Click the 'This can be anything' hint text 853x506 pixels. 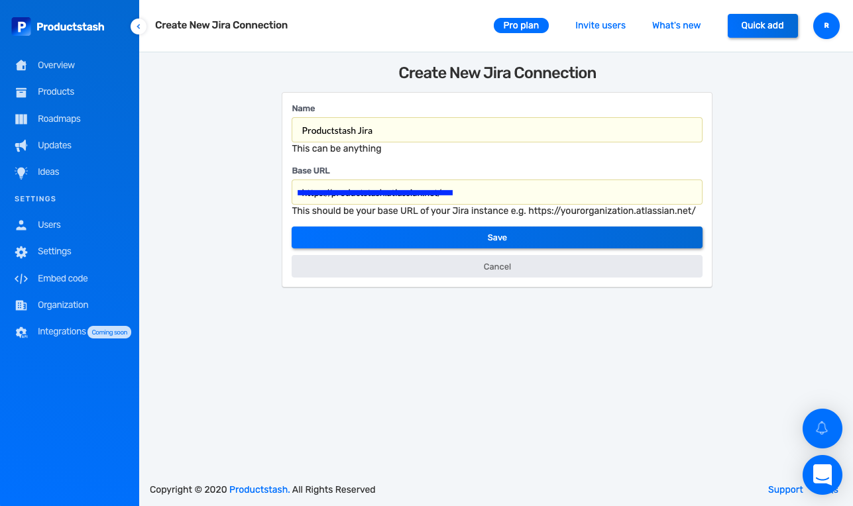pos(337,148)
